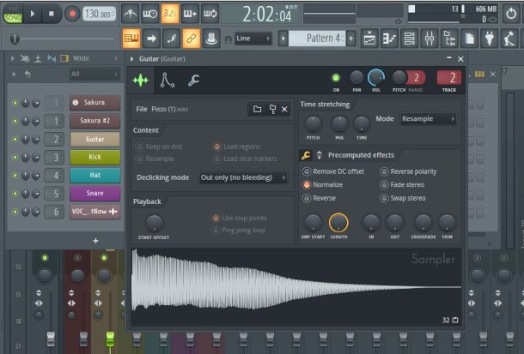Enable Remove DC offset option

point(333,171)
